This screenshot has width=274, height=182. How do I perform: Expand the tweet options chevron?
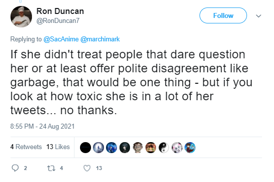click(258, 16)
